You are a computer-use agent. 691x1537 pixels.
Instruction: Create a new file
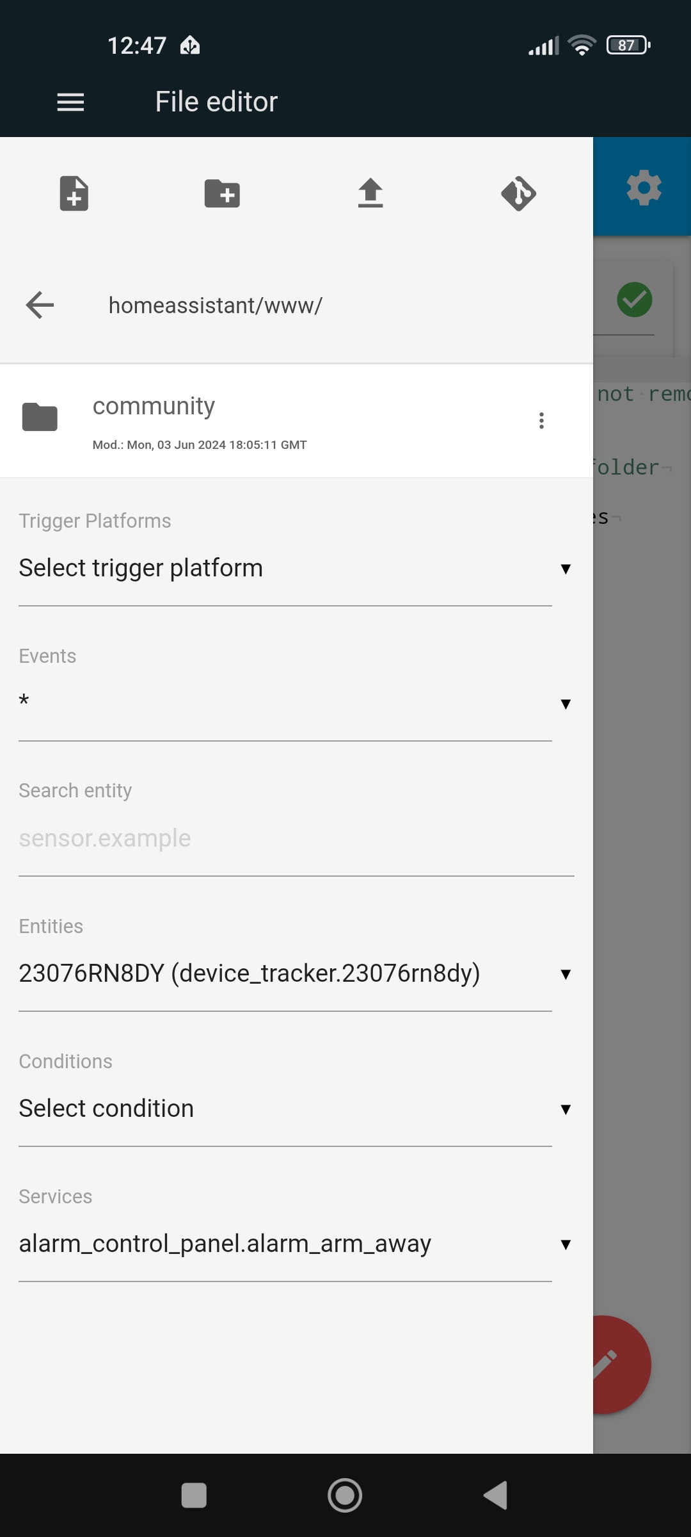(74, 193)
